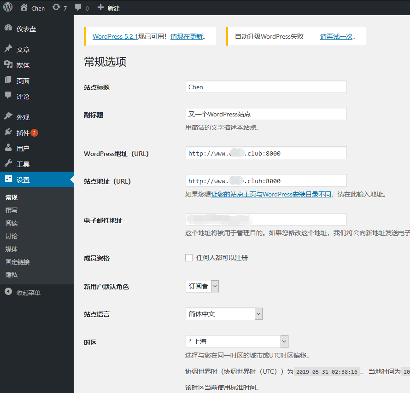Enable 任何人都可以注册 checkbox

click(x=189, y=258)
